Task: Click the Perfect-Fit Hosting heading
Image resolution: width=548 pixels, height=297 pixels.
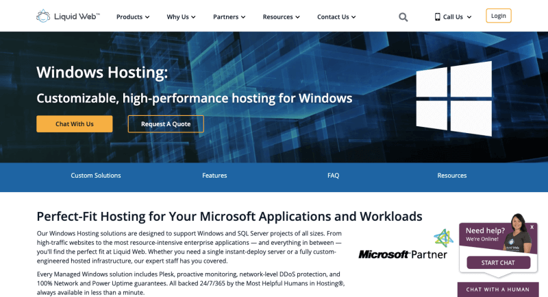Action: point(229,217)
